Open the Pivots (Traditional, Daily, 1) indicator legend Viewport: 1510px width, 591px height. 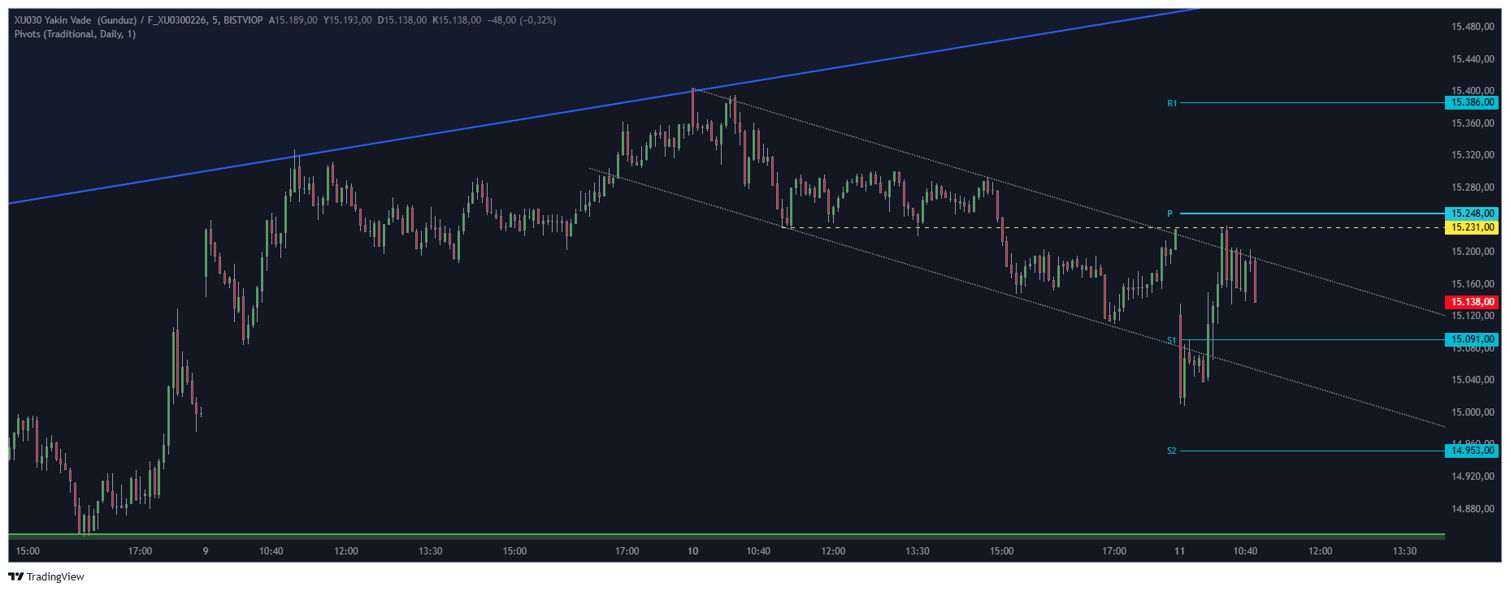75,34
